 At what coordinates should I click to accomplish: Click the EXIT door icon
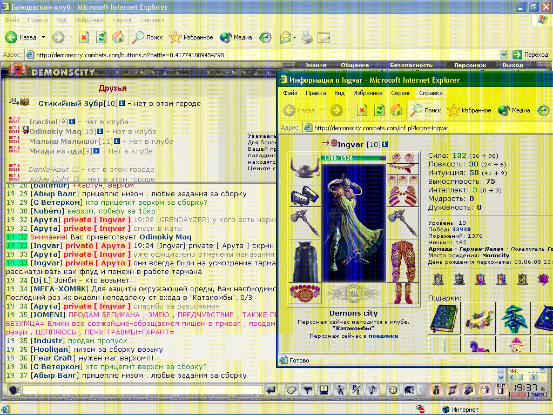click(501, 389)
